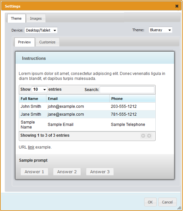Choose the Answer 2 button

(x=67, y=172)
